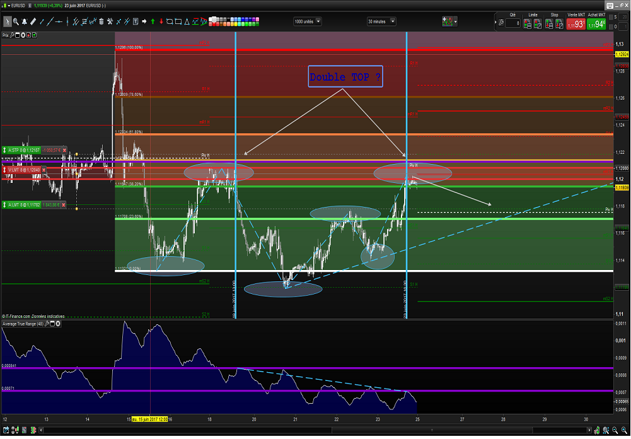Viewport: 631px width, 439px height.
Task: Pick the pink color swatch
Action: point(258,20)
